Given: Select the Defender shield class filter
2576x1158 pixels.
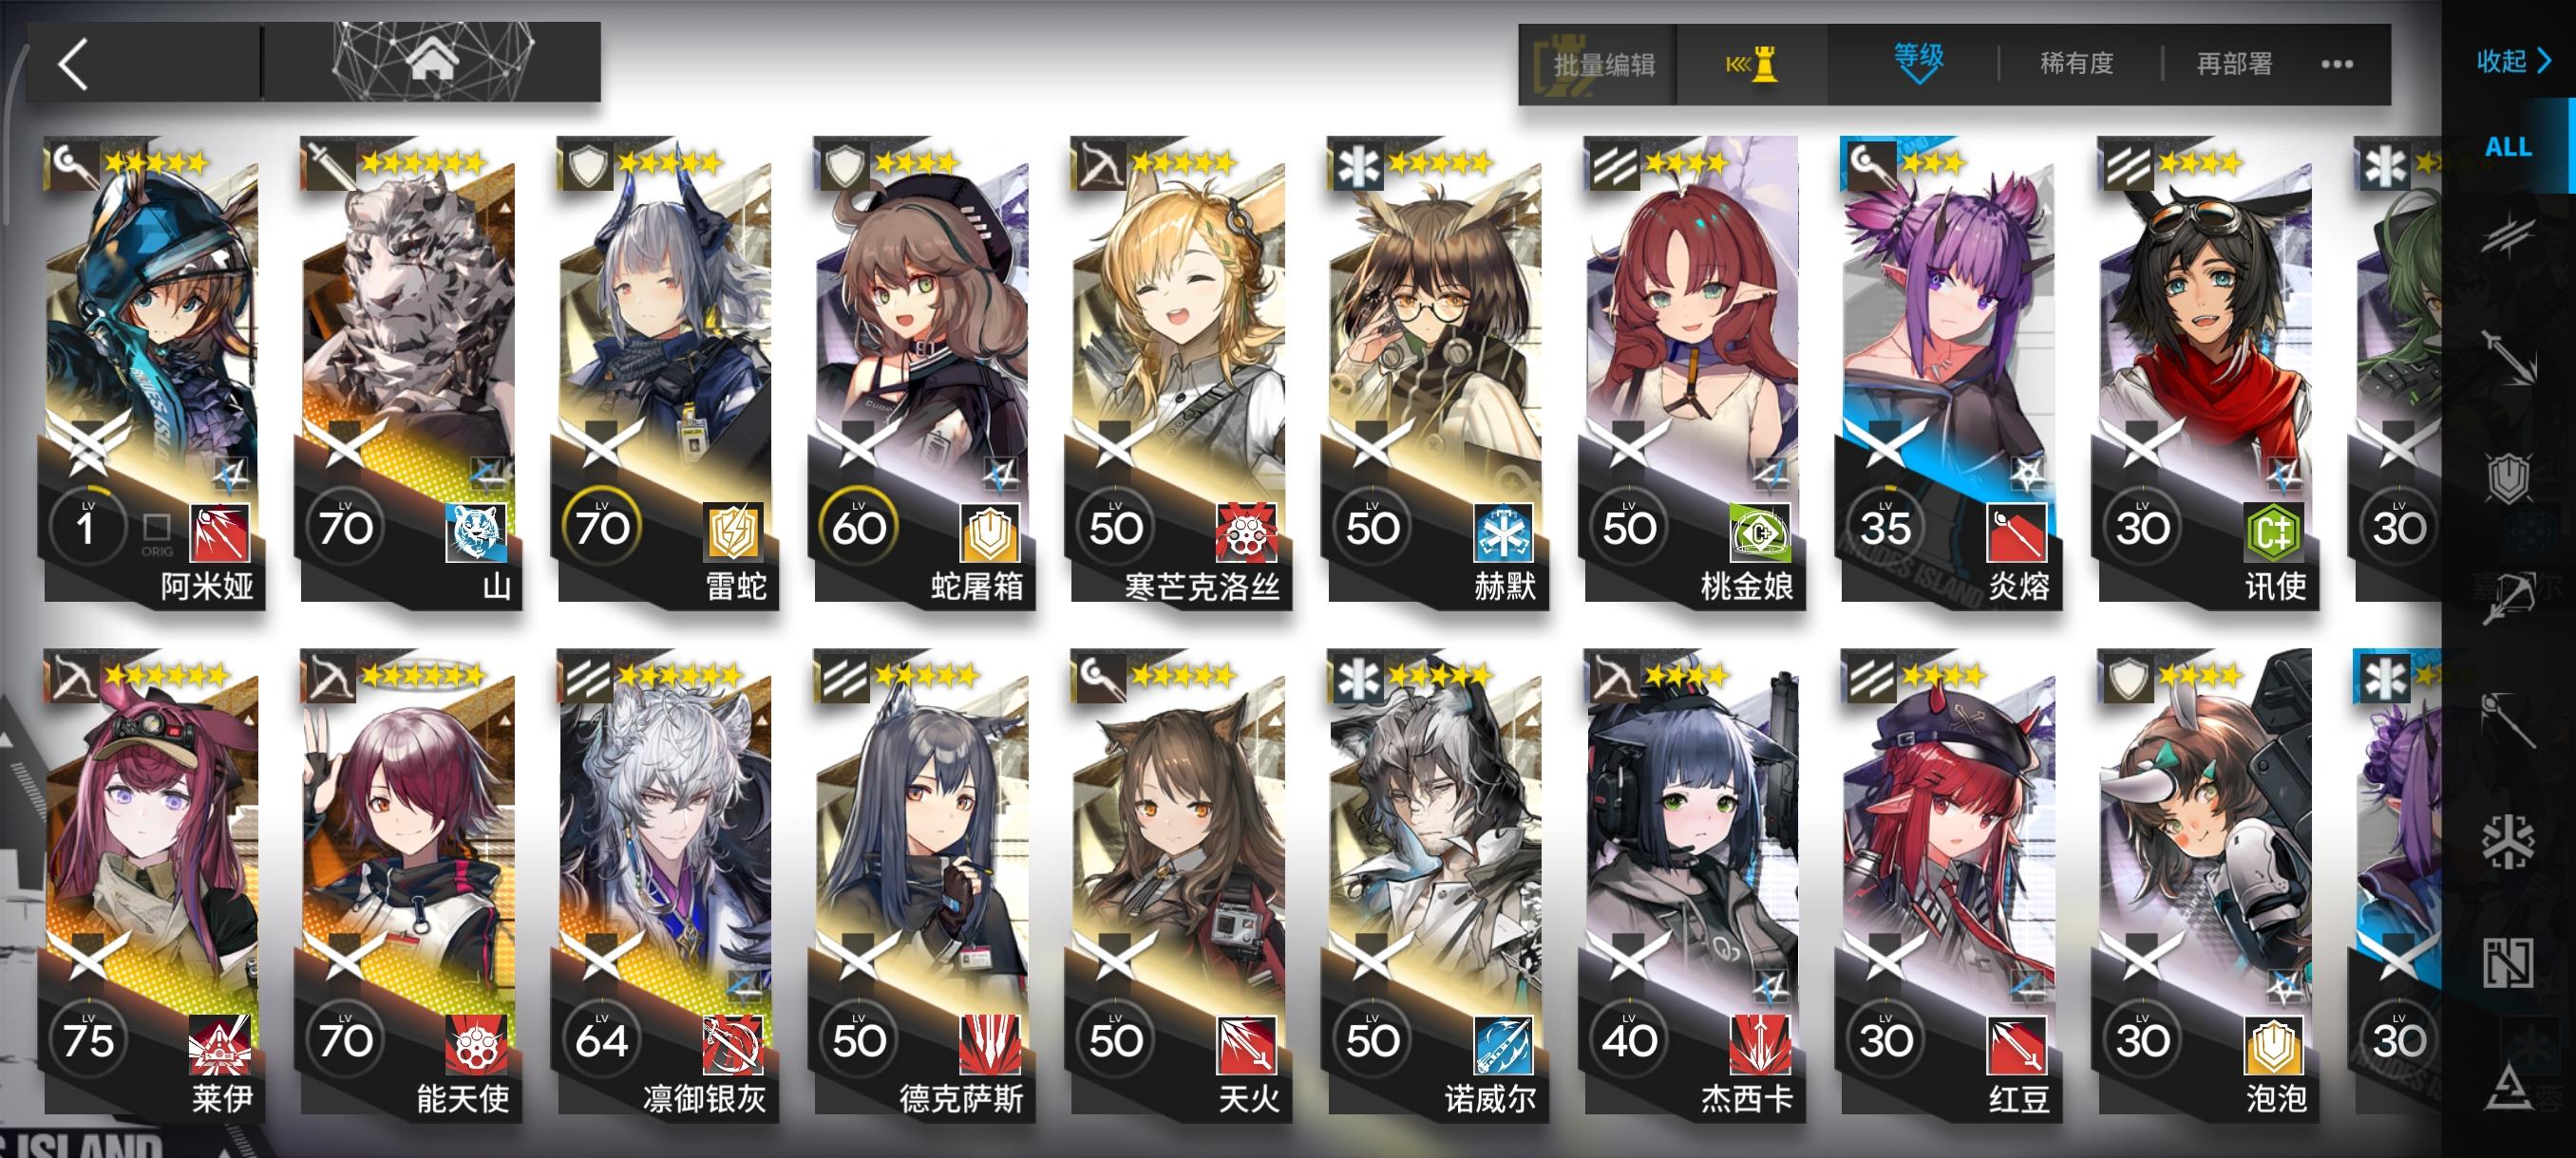Looking at the screenshot, I should pyautogui.click(x=2508, y=477).
